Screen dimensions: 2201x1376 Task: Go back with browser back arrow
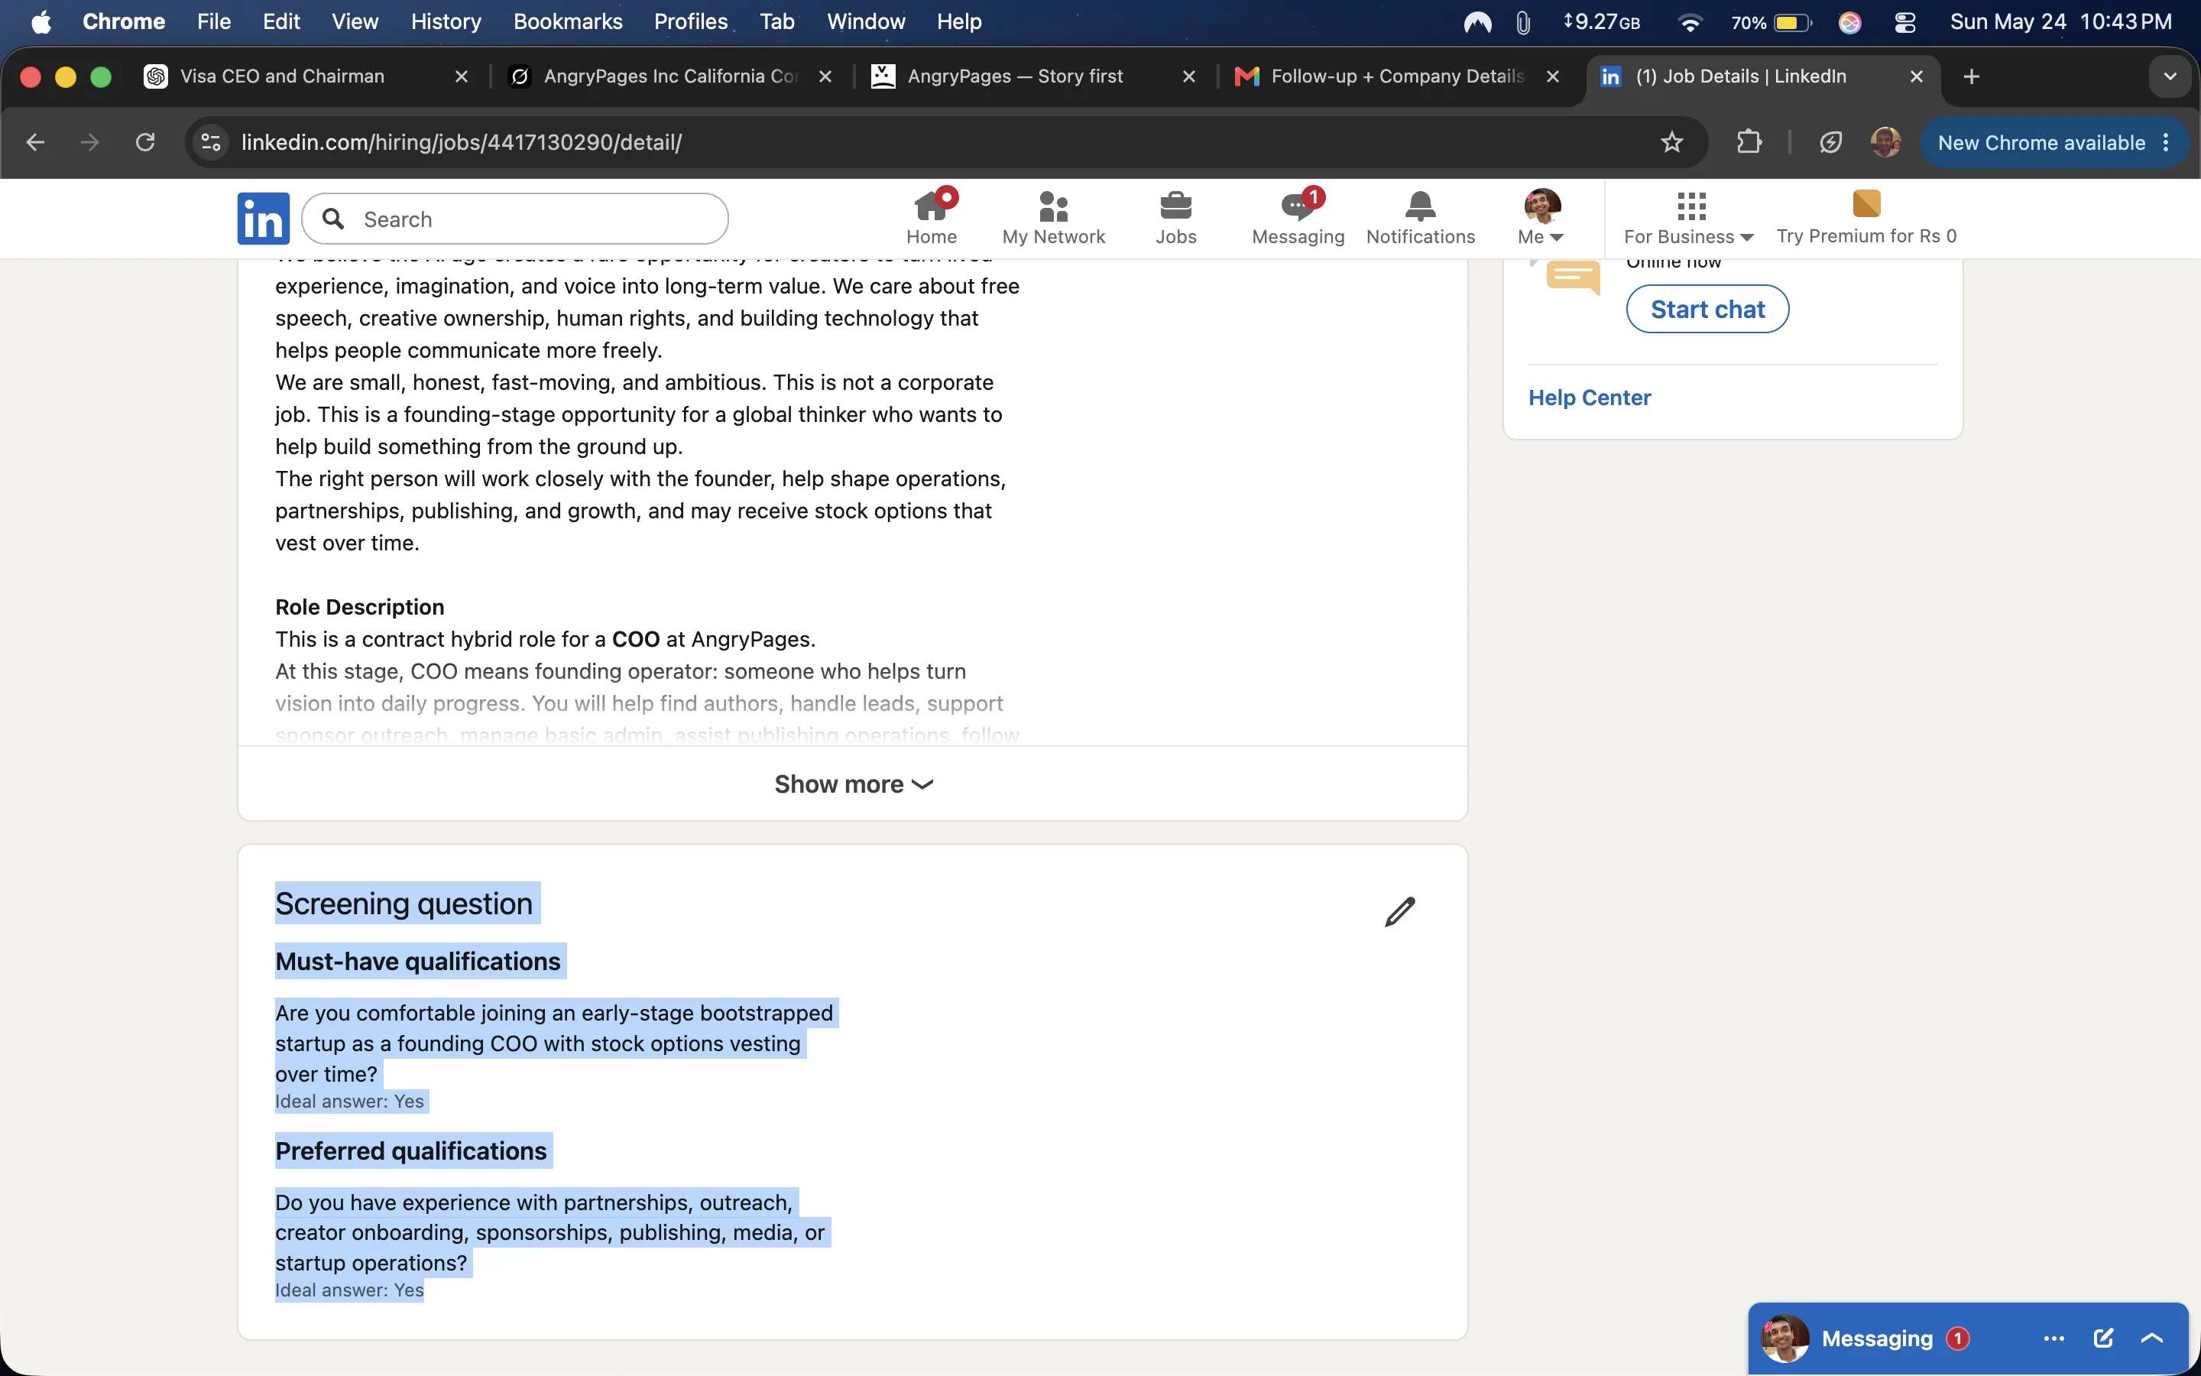[34, 142]
